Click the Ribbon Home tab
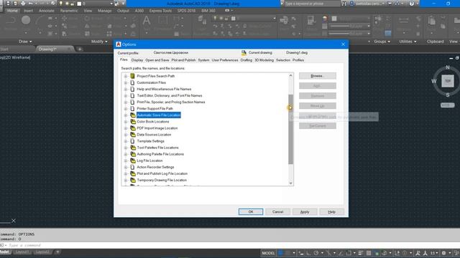460x258 pixels. tap(12, 11)
